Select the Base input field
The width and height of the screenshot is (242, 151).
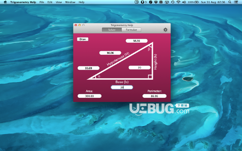click(x=122, y=87)
